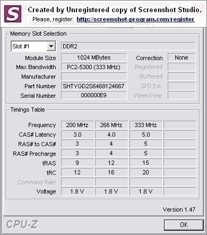Click the empty SPD Ext. field
The width and height of the screenshot is (207, 235).
pos(182,86)
